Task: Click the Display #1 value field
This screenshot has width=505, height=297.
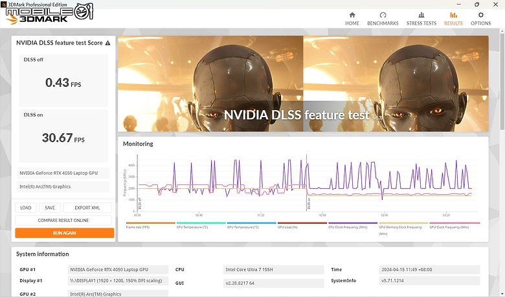Action: point(118,281)
